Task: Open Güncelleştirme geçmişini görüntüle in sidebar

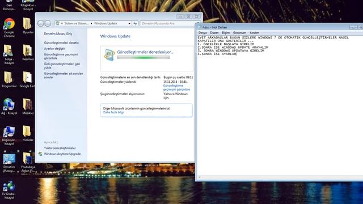Action: pyautogui.click(x=61, y=56)
